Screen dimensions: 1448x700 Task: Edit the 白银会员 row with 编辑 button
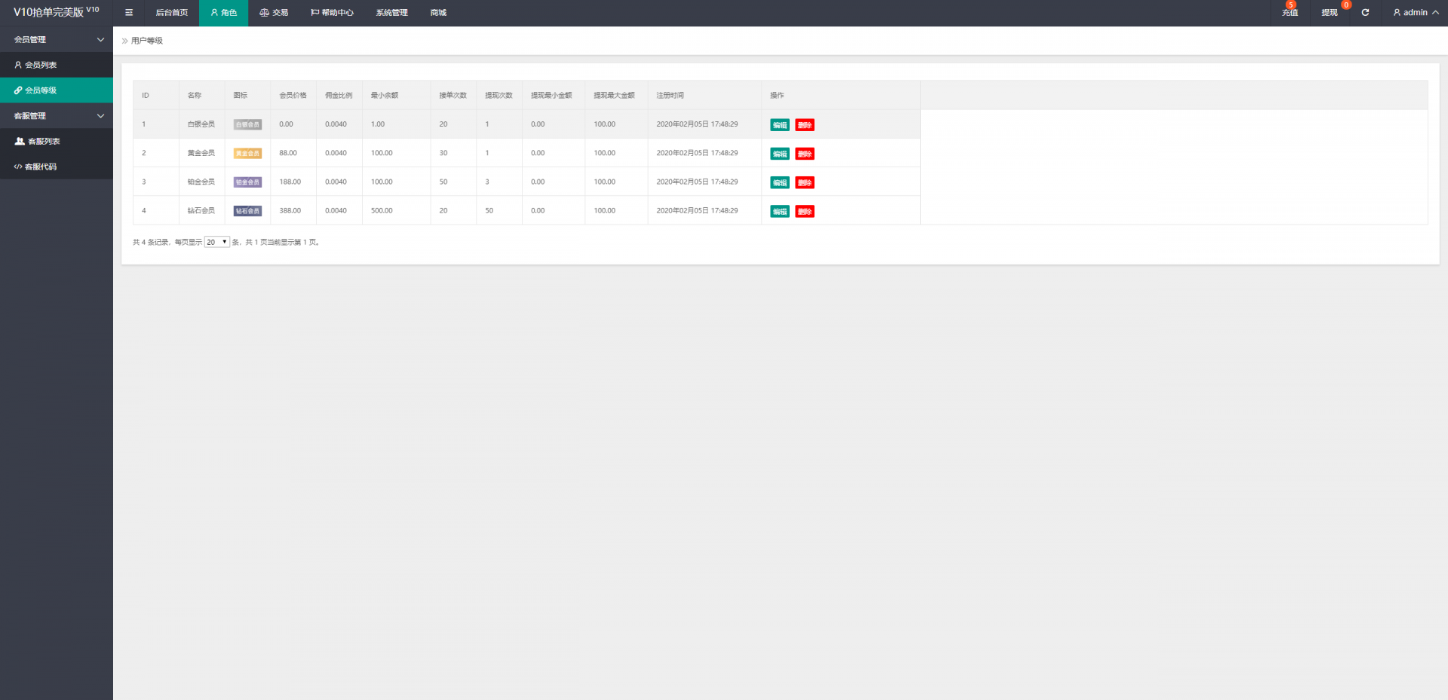pyautogui.click(x=779, y=125)
